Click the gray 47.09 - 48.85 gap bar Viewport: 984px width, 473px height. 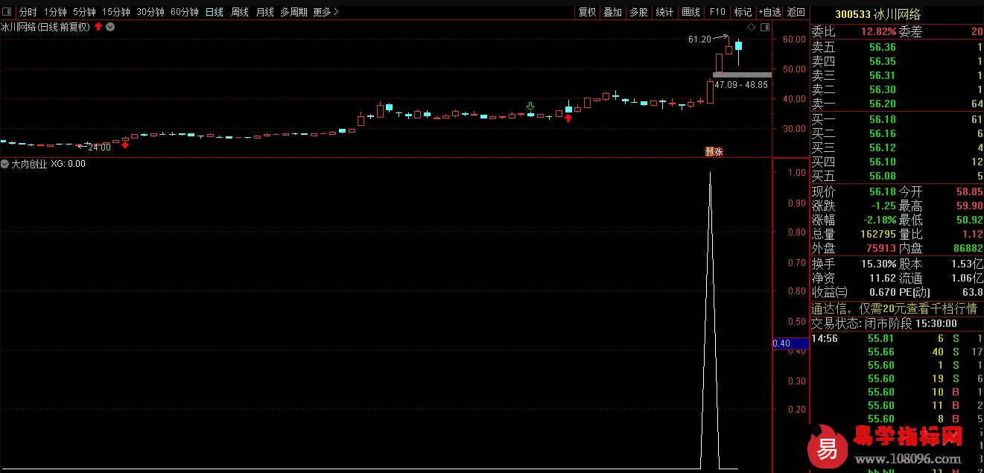[741, 75]
